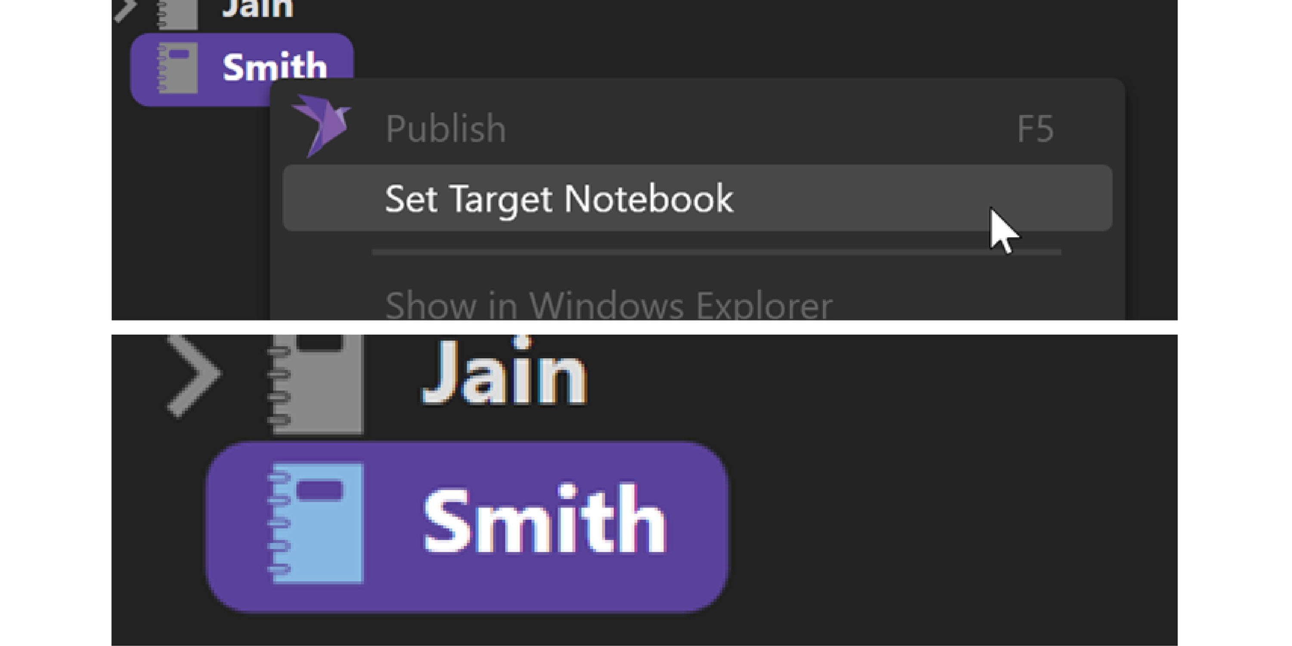Click the purple Publish bird icon

(x=322, y=125)
